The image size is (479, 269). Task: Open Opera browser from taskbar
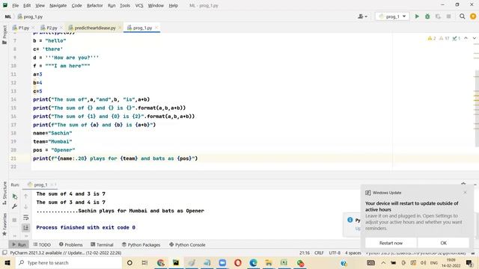[x=238, y=262]
